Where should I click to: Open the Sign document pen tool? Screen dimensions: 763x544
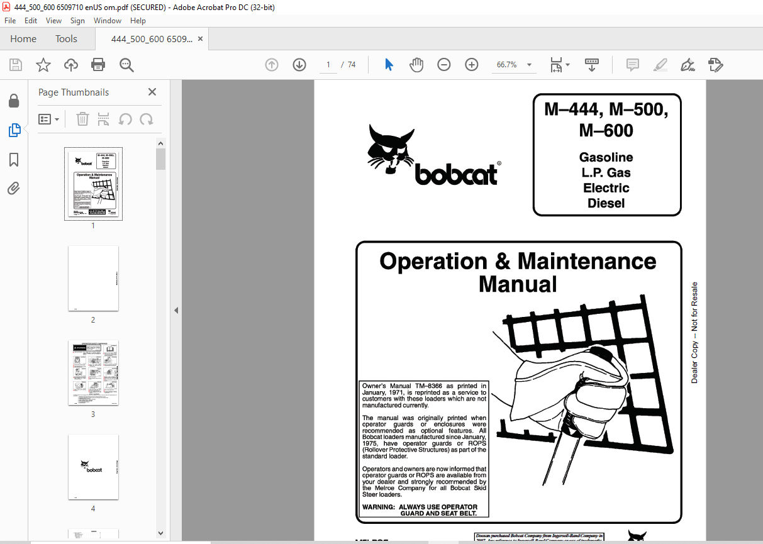tap(688, 65)
